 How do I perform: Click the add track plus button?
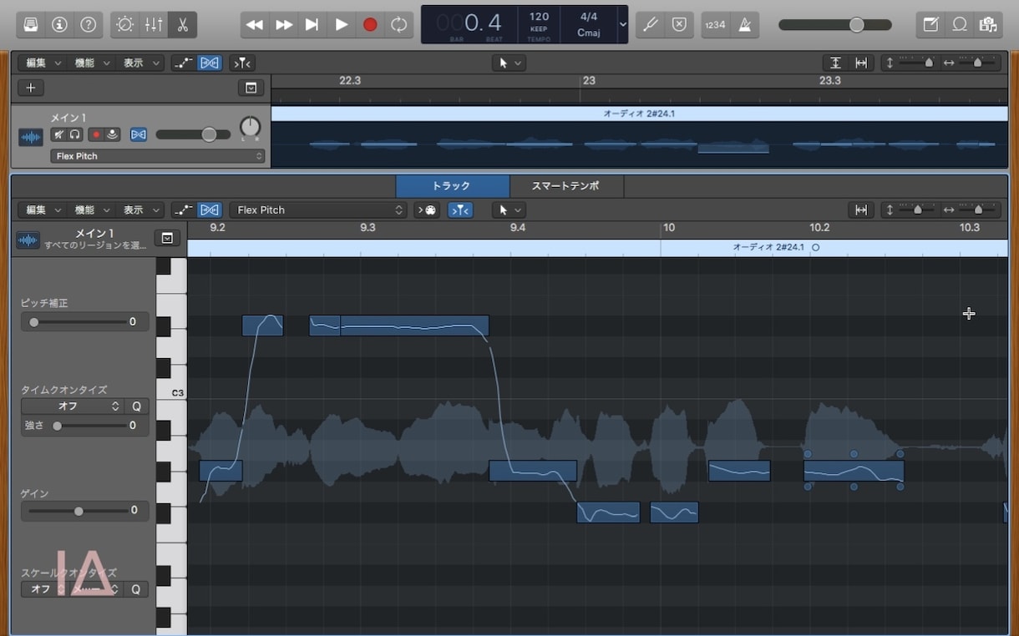coord(31,88)
